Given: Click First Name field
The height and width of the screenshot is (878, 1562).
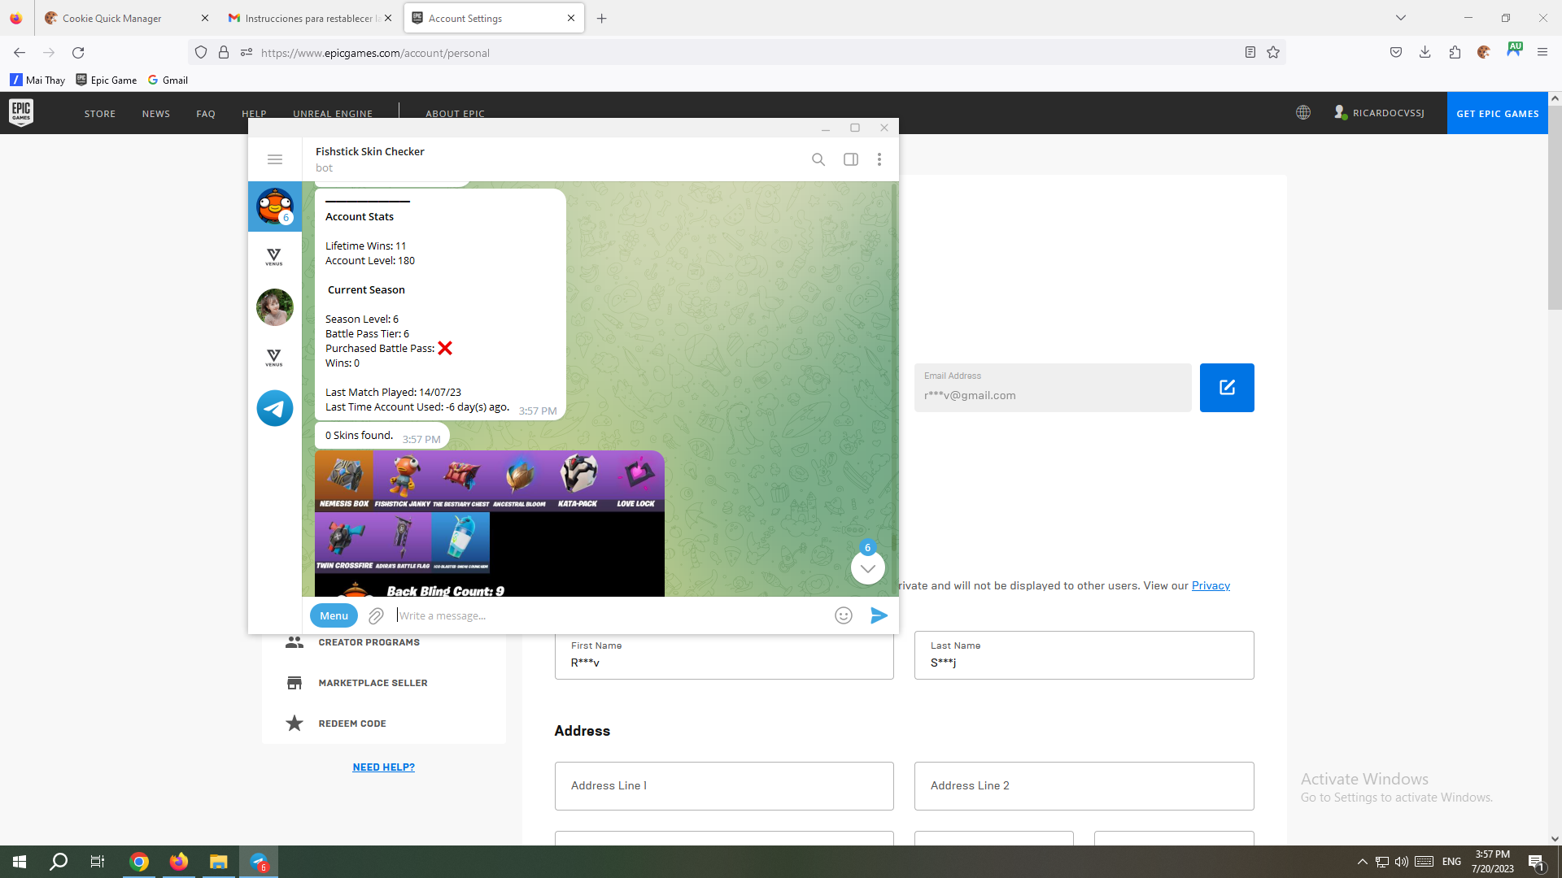Looking at the screenshot, I should click(724, 655).
